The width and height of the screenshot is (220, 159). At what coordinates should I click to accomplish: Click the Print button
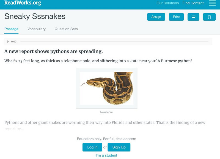(x=176, y=17)
